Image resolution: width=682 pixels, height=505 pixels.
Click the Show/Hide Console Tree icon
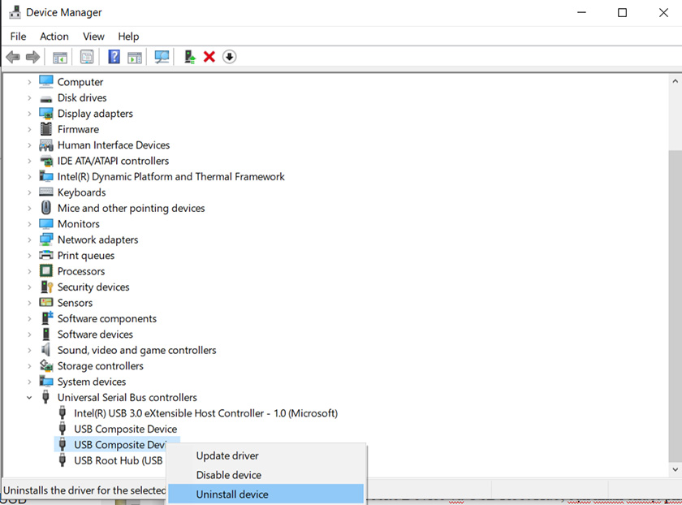click(59, 57)
